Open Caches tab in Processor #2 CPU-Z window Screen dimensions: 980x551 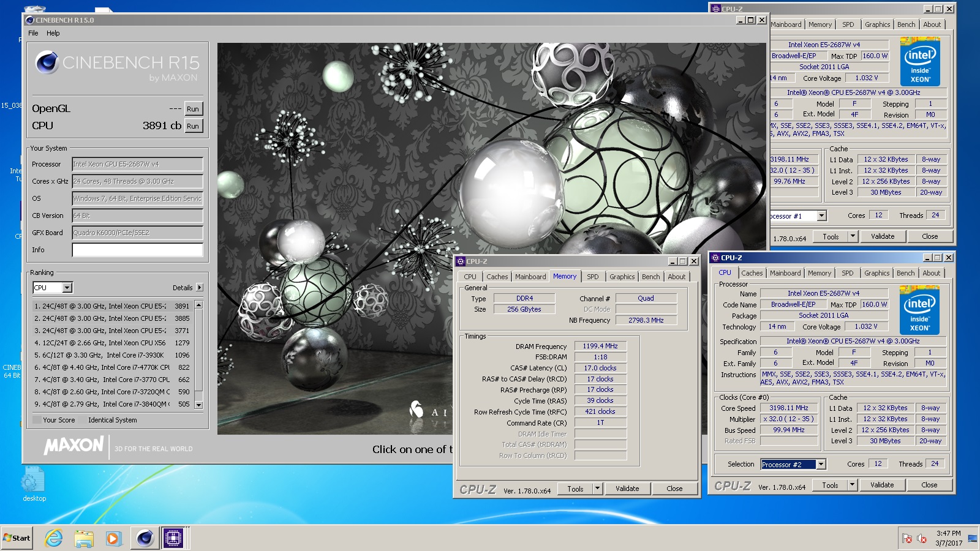pos(752,273)
